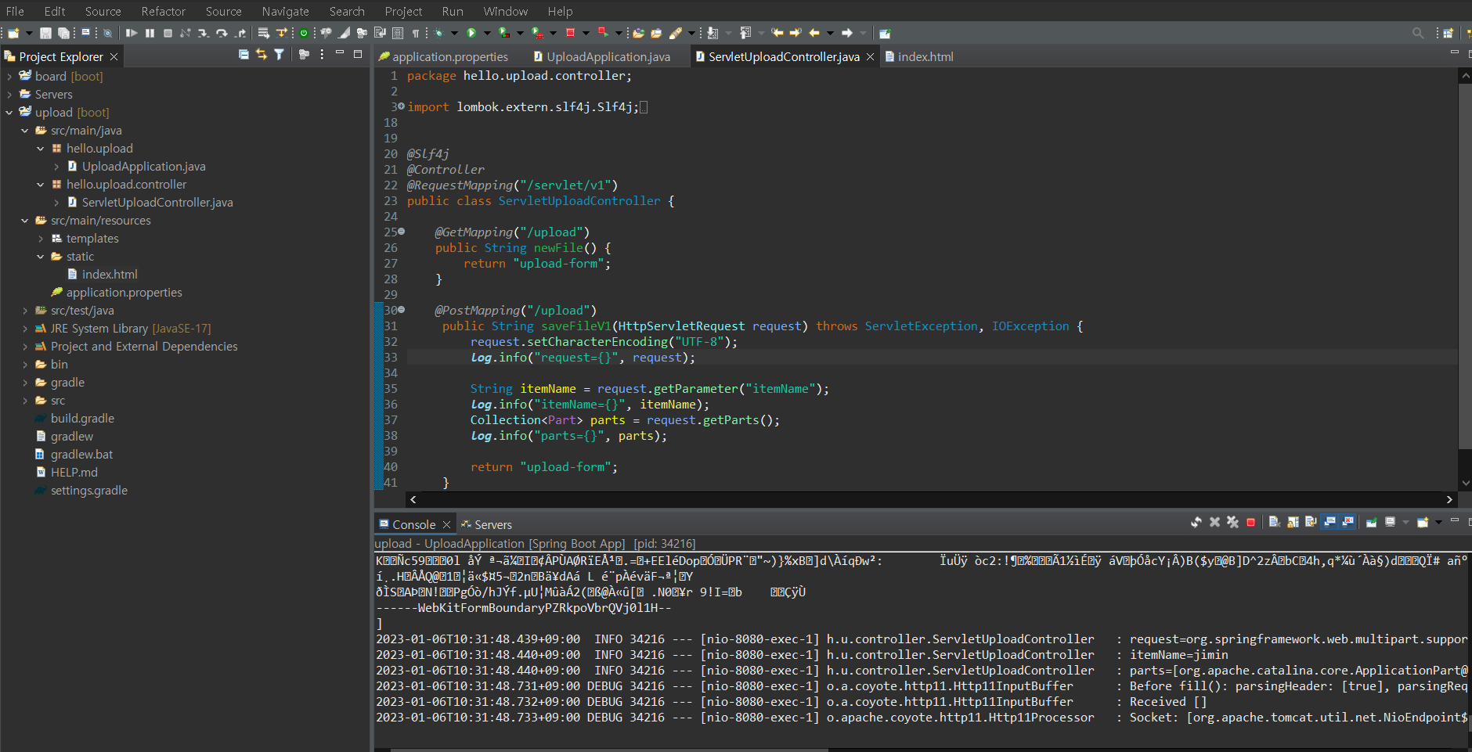Click the Debug bug icon in toolbar
Image resolution: width=1472 pixels, height=752 pixels.
pyautogui.click(x=439, y=33)
